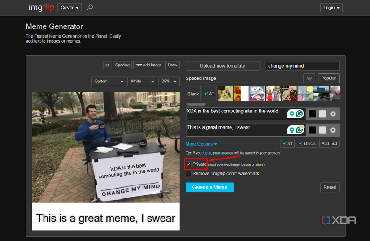Click the AI text button below text boxes
Viewport: 370px width, 241px height.
pyautogui.click(x=287, y=144)
